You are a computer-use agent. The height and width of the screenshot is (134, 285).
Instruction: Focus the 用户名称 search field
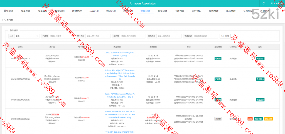tap(94, 36)
